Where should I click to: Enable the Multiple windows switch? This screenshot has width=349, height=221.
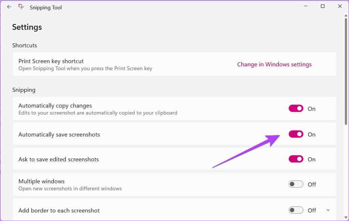(x=296, y=184)
